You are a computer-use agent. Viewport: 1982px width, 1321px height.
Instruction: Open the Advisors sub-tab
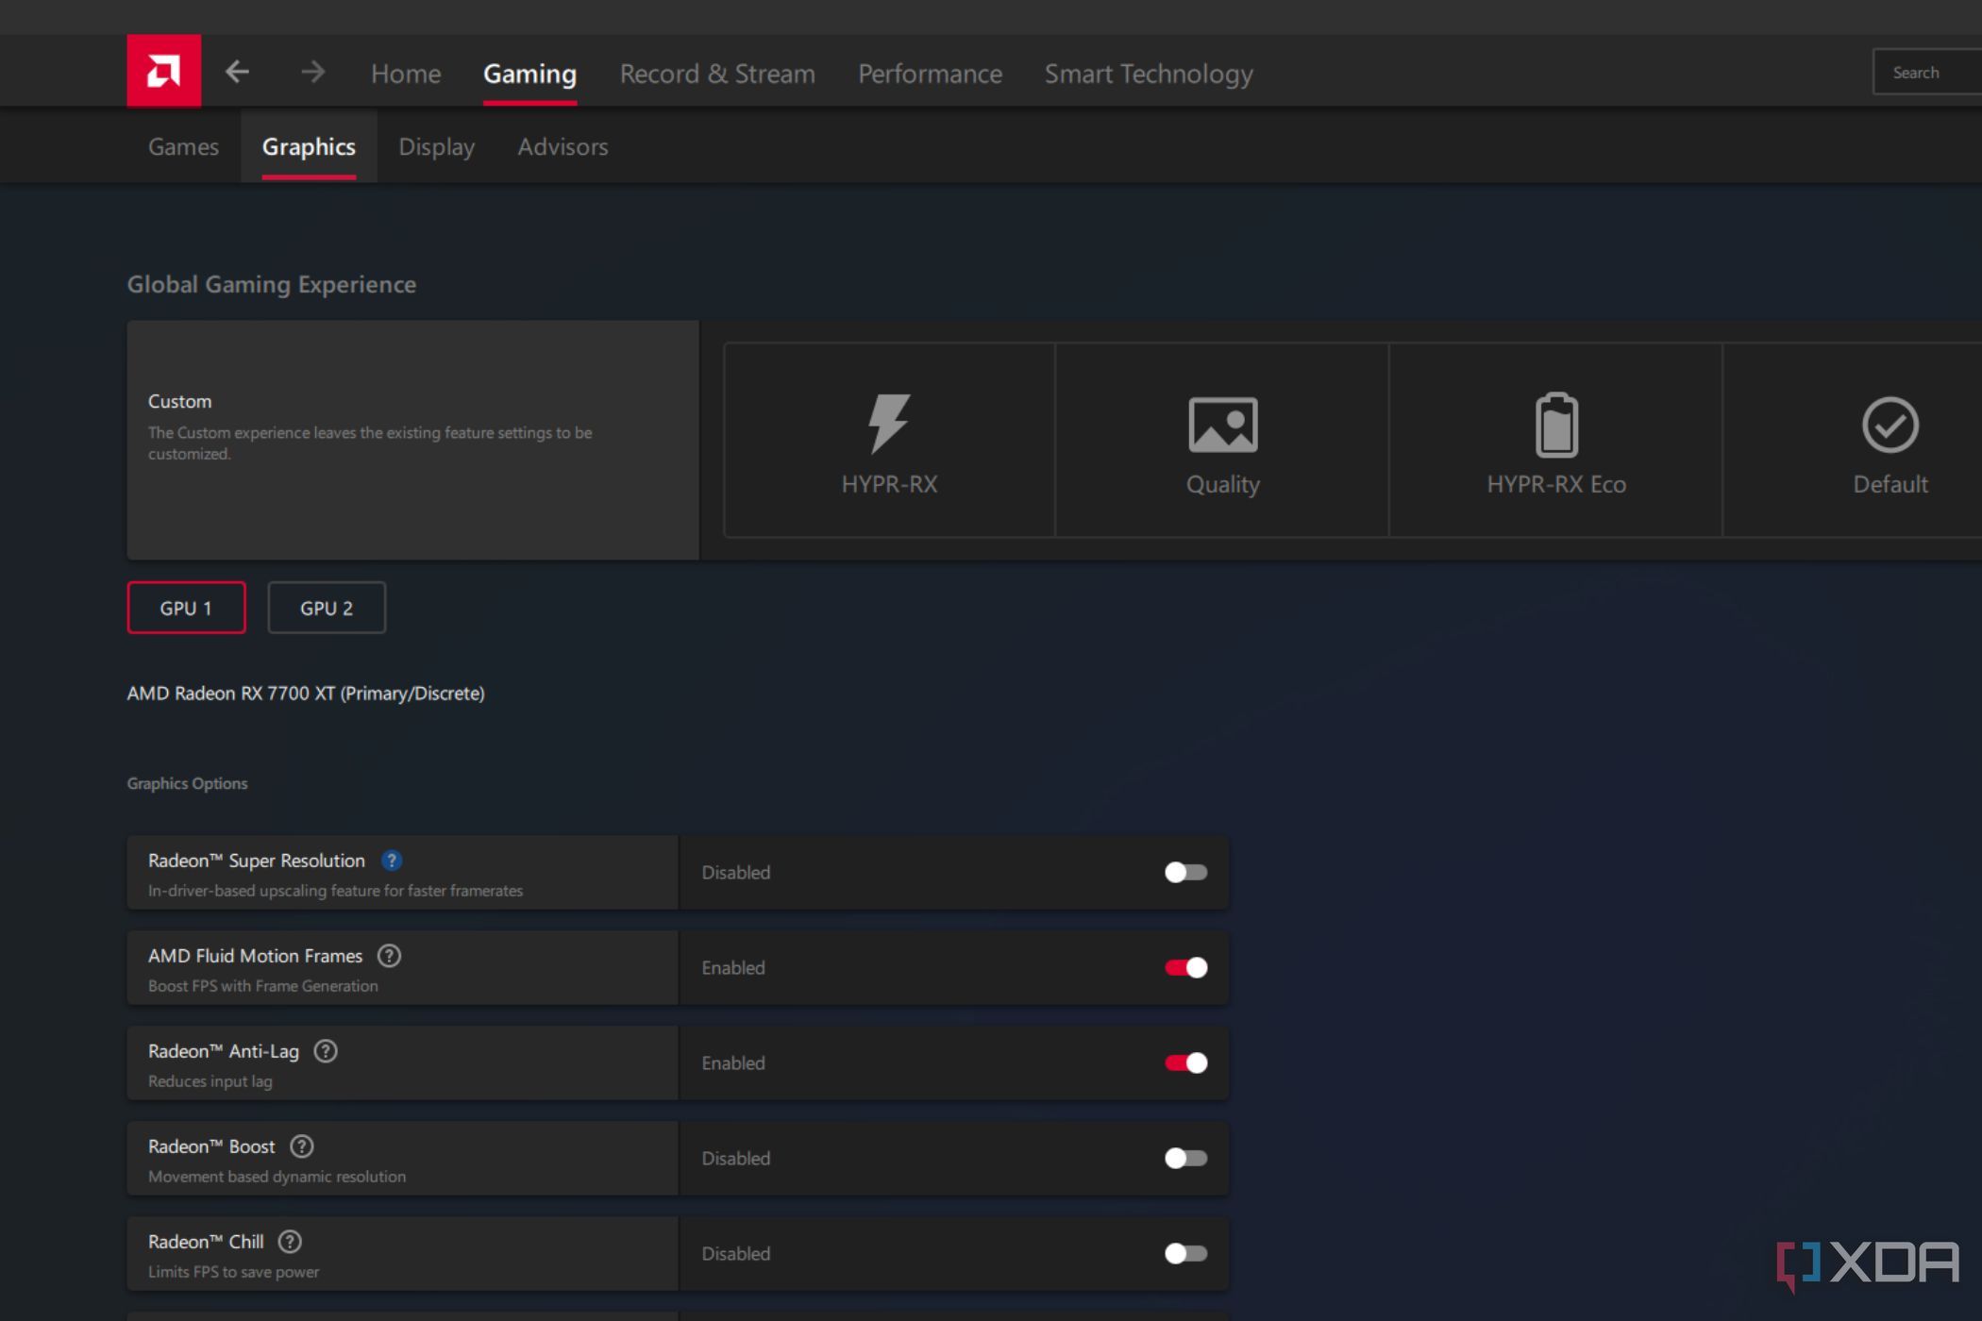click(563, 147)
